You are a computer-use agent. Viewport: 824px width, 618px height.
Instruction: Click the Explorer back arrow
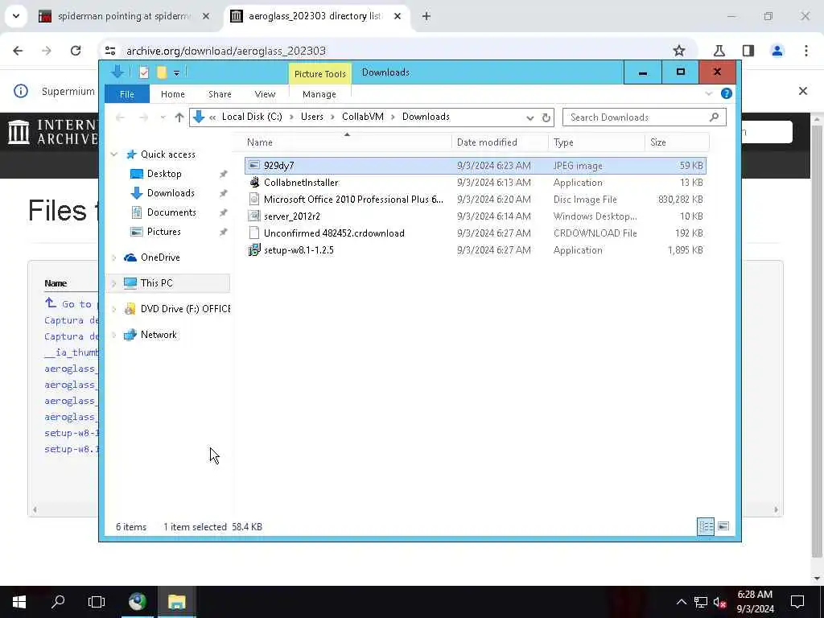coord(120,117)
